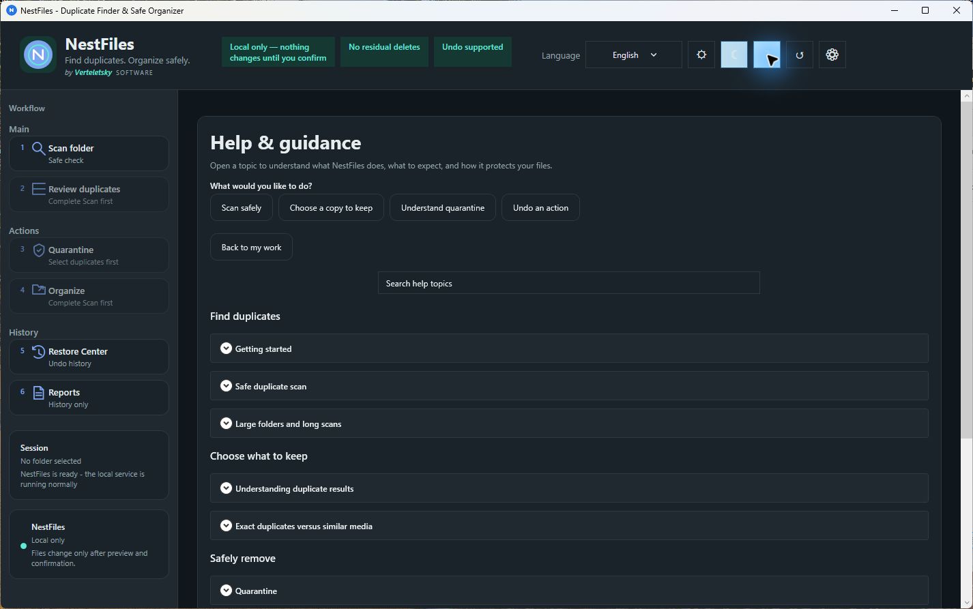The height and width of the screenshot is (609, 973).
Task: Click the 'Language' label
Action: point(561,55)
